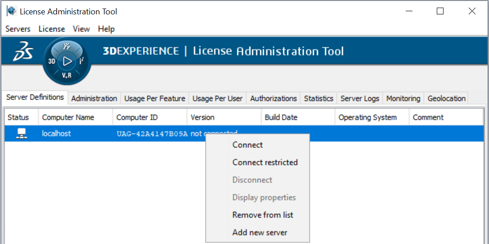The height and width of the screenshot is (244, 489).
Task: Click the License Administration Tool title icon
Action: coord(12,11)
